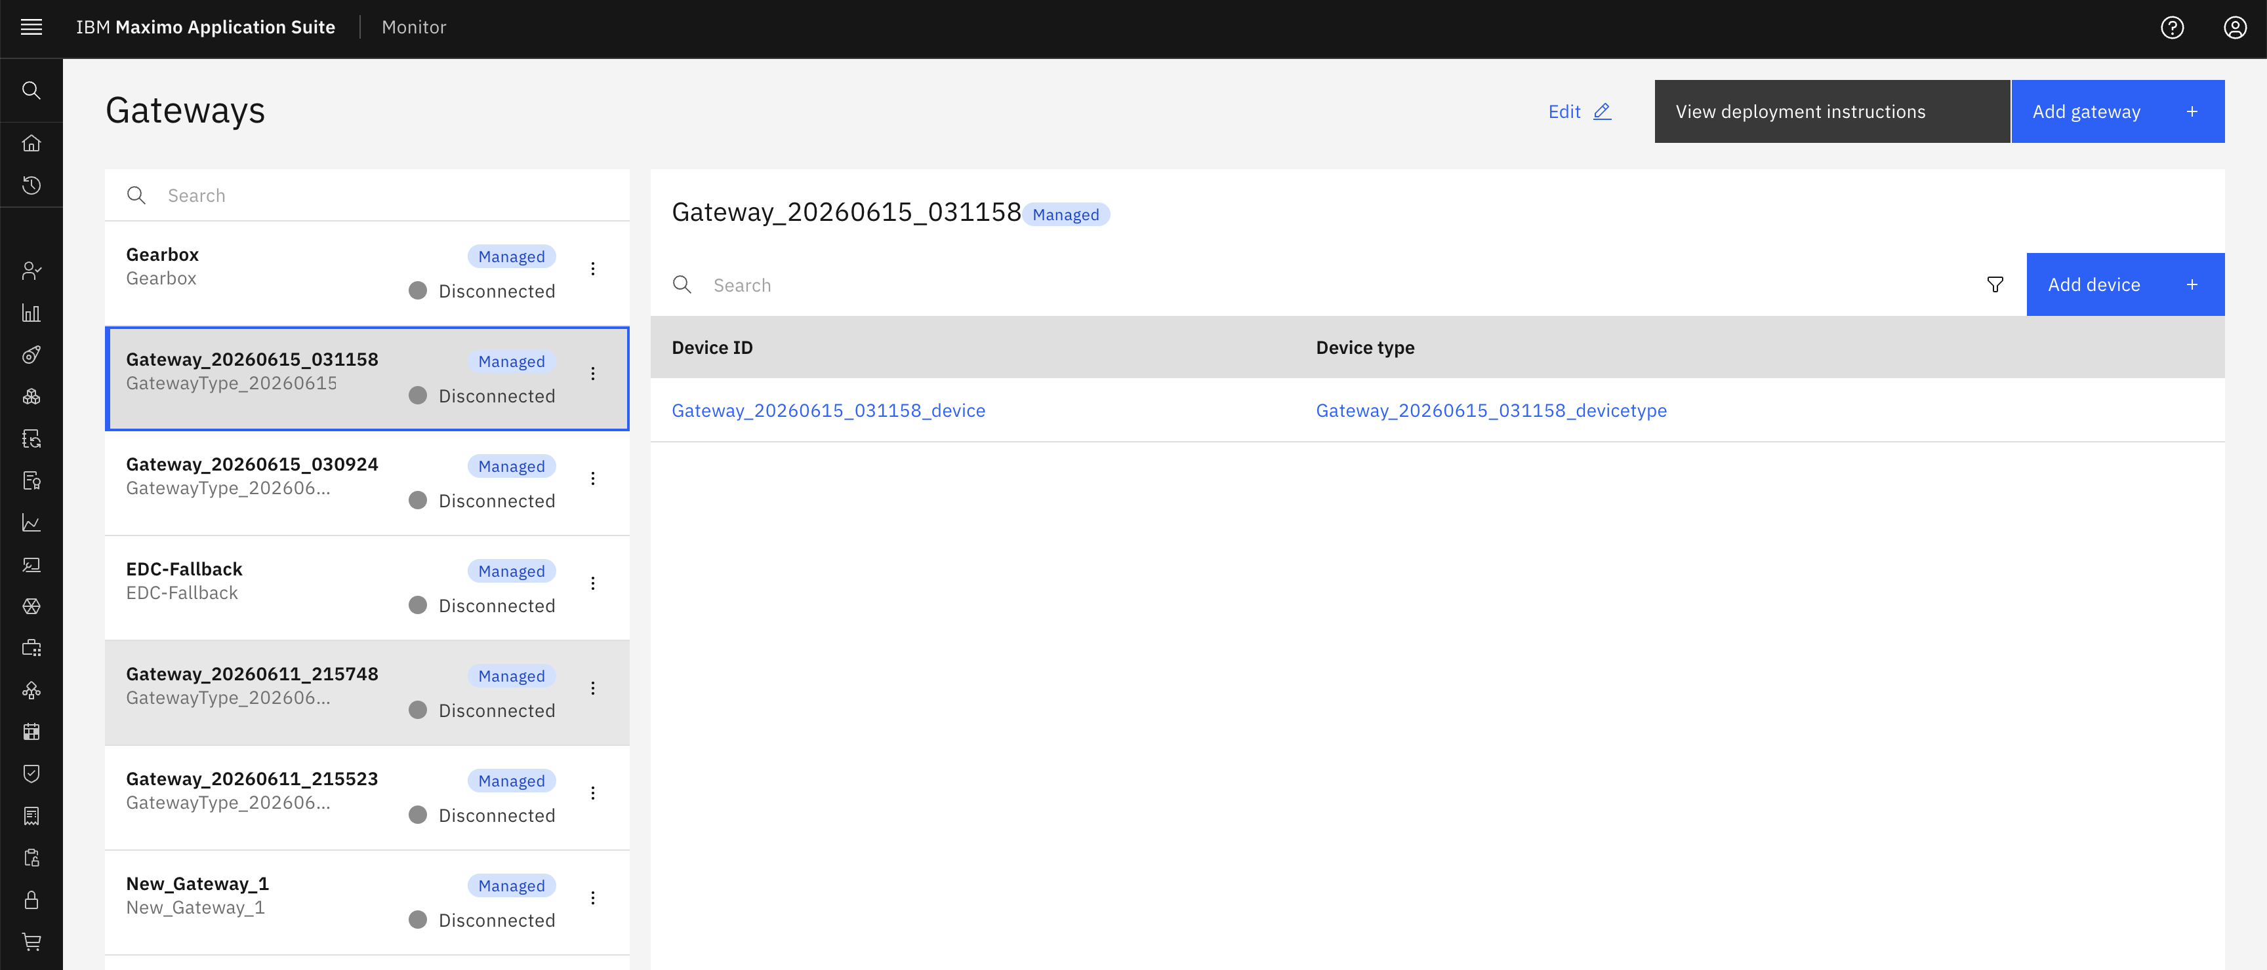
Task: Click the devices table Search field
Action: coord(1311,285)
